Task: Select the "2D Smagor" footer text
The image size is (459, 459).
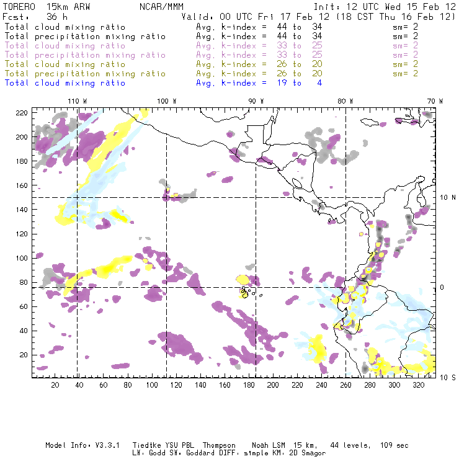Action: pyautogui.click(x=307, y=453)
